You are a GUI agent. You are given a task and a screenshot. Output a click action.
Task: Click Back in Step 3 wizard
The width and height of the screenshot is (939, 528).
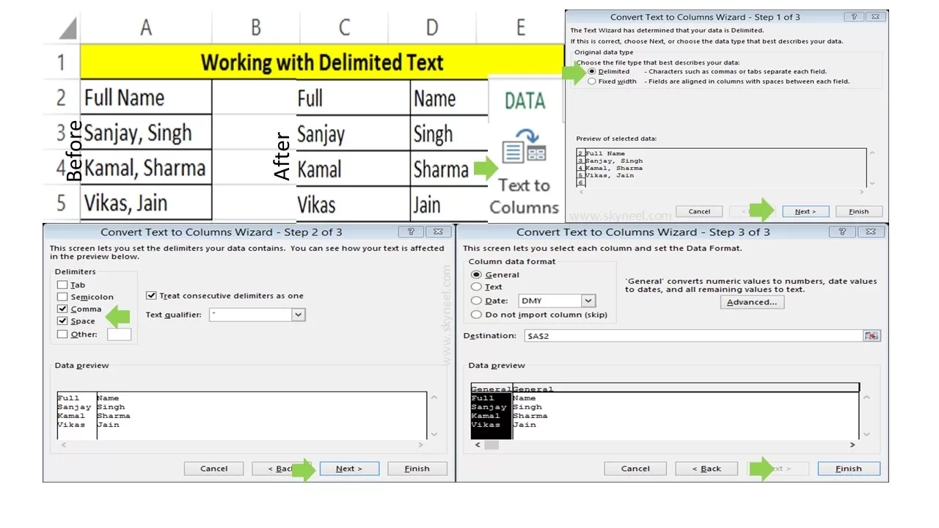[x=706, y=469]
